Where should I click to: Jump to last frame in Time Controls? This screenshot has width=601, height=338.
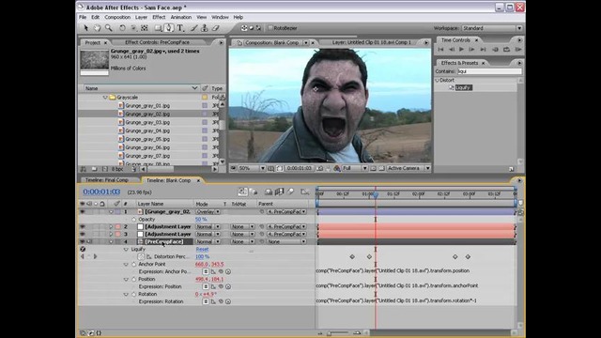(484, 50)
